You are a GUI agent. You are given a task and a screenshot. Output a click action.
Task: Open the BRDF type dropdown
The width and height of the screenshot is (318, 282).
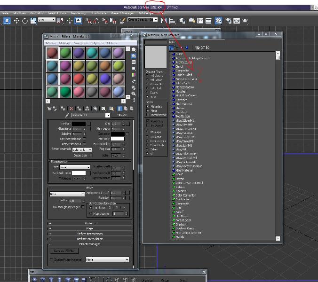coord(67,194)
